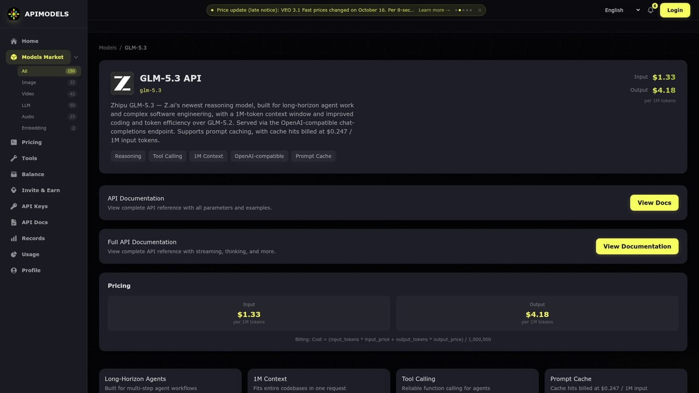Open Models Market cube icon

coord(14,57)
